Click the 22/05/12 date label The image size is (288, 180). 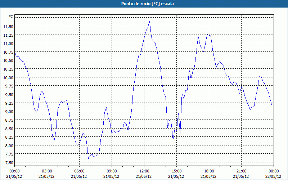(273, 176)
